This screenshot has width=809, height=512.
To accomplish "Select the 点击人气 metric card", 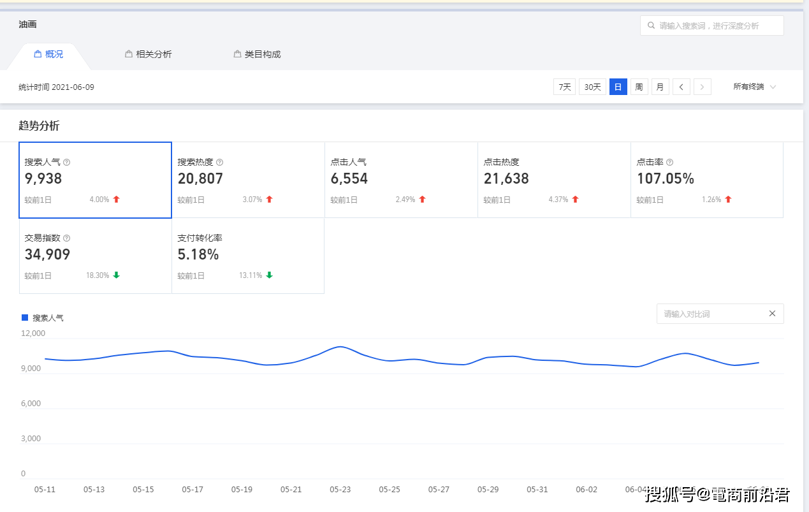I will pyautogui.click(x=401, y=180).
